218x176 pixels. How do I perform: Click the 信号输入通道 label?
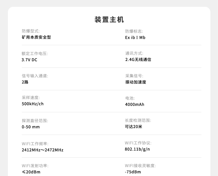(x=35, y=76)
